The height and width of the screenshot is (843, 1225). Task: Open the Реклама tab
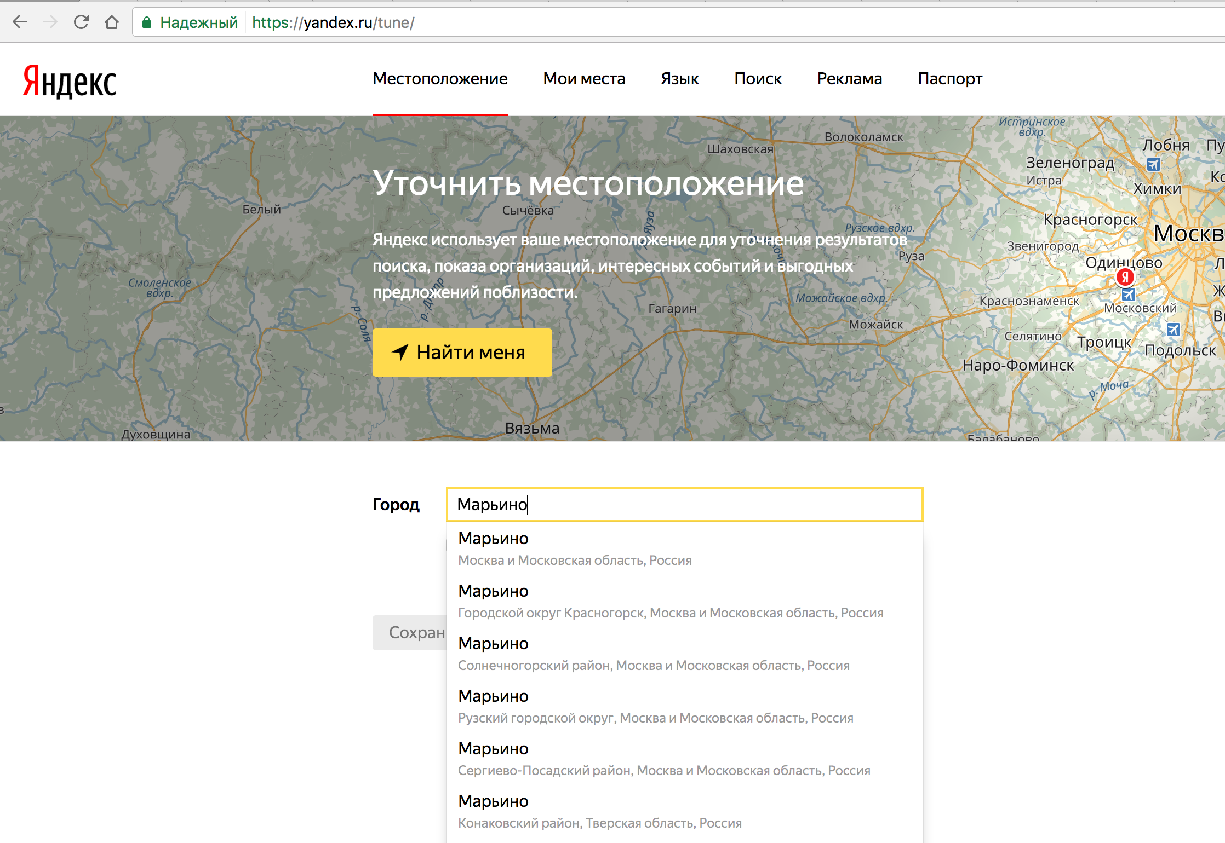850,79
